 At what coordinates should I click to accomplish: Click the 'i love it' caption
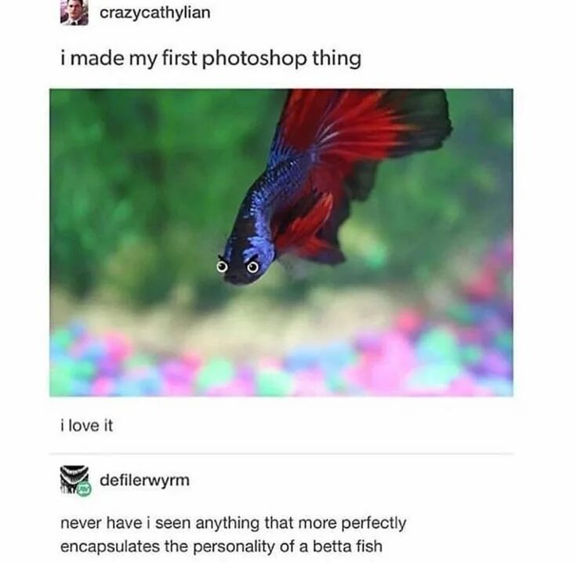[x=86, y=426]
